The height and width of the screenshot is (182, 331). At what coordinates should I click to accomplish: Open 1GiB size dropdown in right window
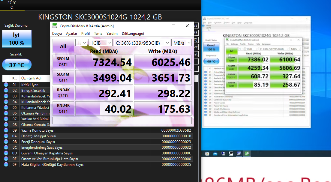click(252, 49)
